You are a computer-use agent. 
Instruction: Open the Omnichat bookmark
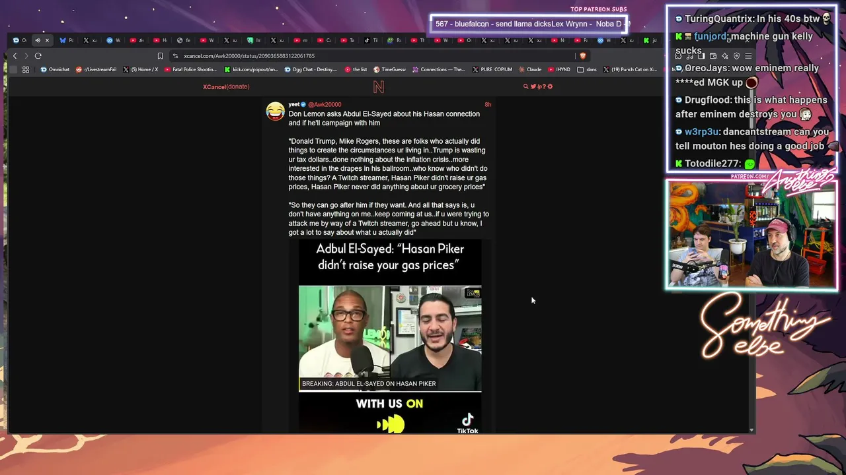(x=55, y=69)
